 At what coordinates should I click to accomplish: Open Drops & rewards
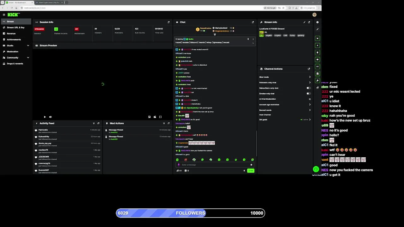[16, 63]
